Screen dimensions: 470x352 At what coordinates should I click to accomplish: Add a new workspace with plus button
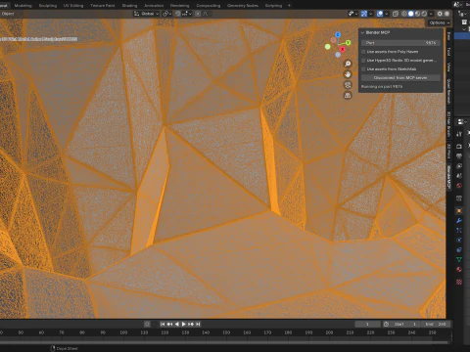[289, 6]
